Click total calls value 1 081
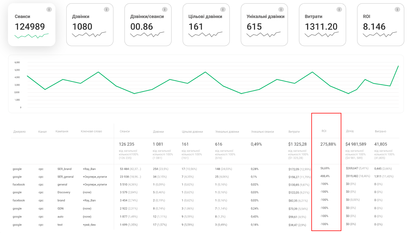 (158, 144)
